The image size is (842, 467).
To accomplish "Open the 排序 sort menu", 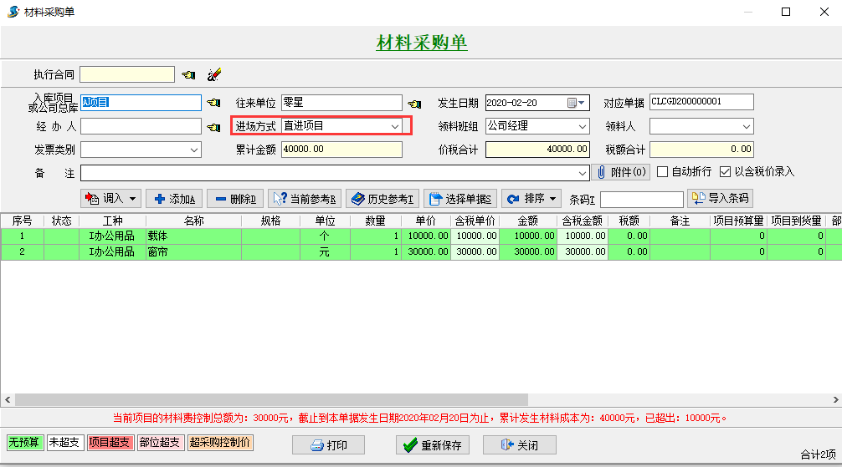I will click(531, 199).
